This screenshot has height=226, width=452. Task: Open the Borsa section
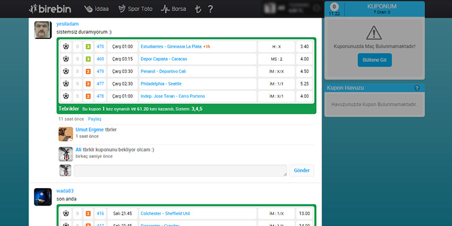174,9
